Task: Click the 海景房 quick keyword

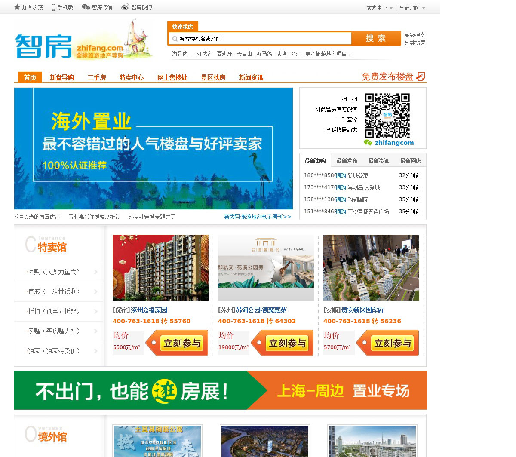Action: [180, 54]
